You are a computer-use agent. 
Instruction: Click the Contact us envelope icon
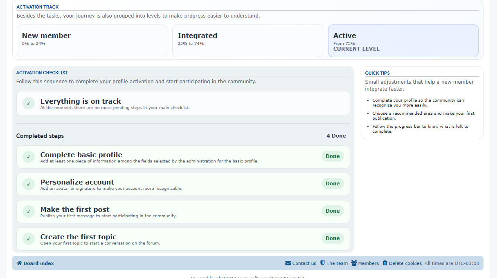pyautogui.click(x=288, y=263)
